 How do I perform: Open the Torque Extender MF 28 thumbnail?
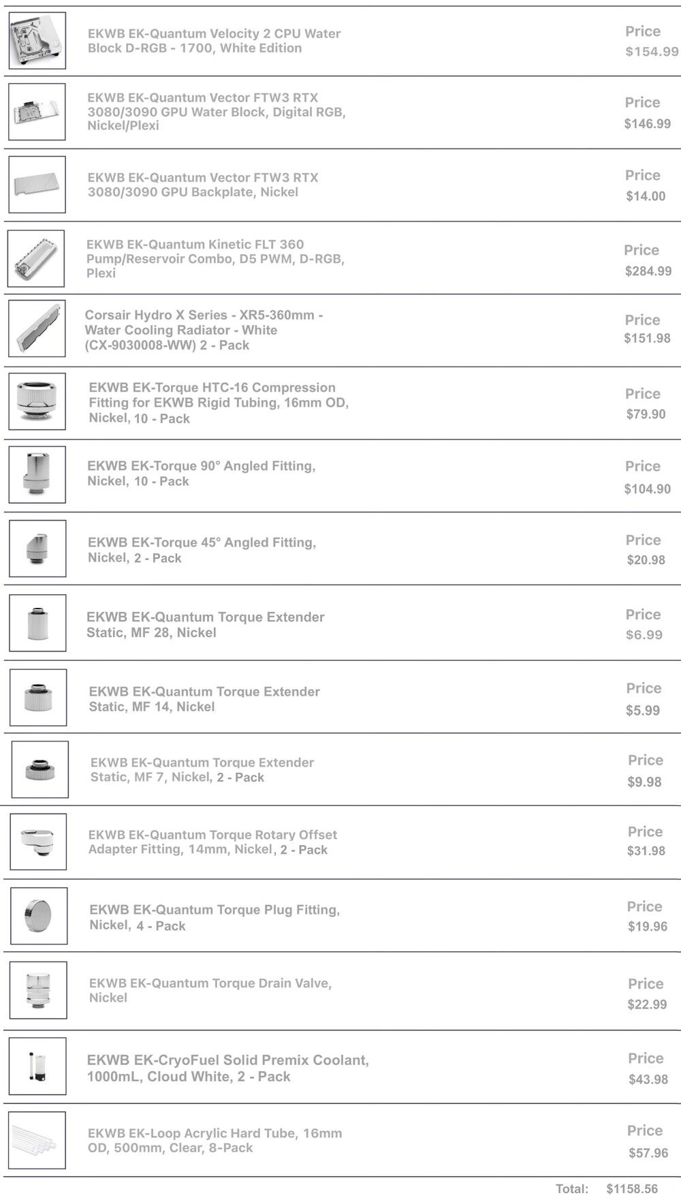pyautogui.click(x=38, y=623)
